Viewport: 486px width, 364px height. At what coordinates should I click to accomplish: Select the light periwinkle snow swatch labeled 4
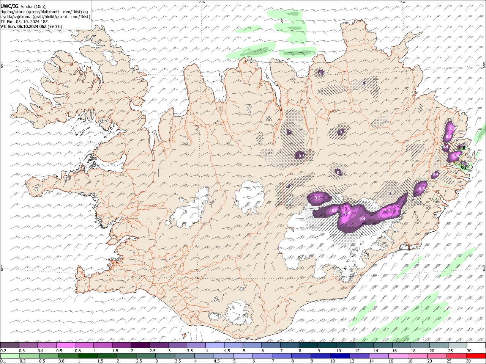[215, 345]
